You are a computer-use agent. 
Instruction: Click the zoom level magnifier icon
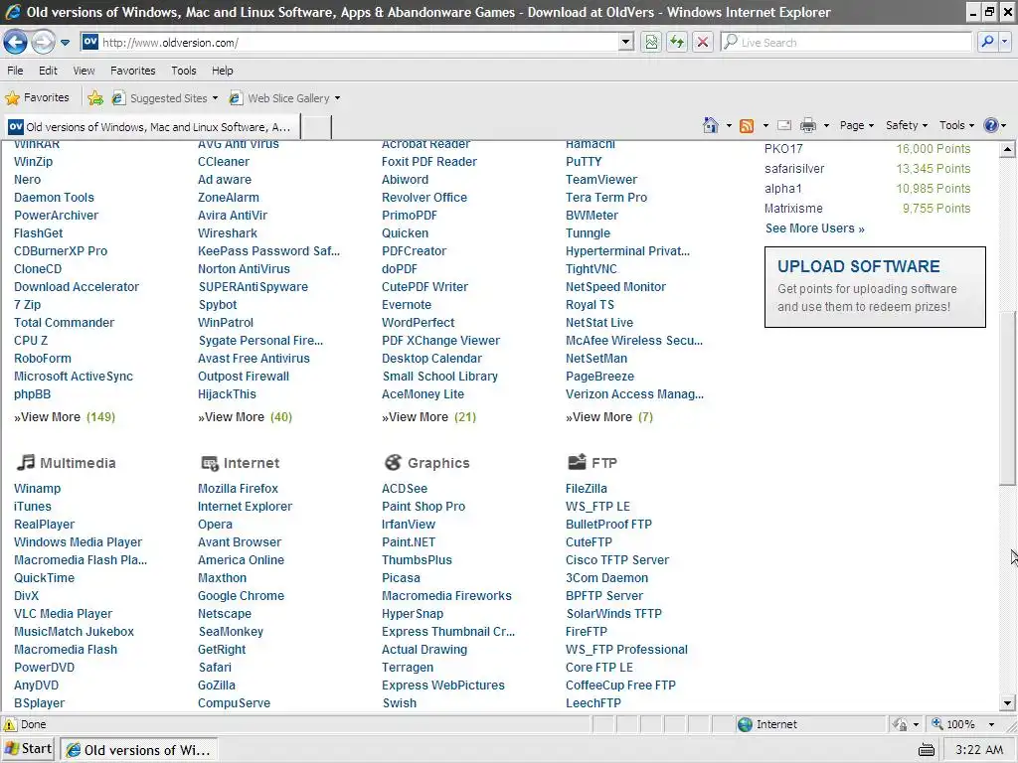click(936, 724)
